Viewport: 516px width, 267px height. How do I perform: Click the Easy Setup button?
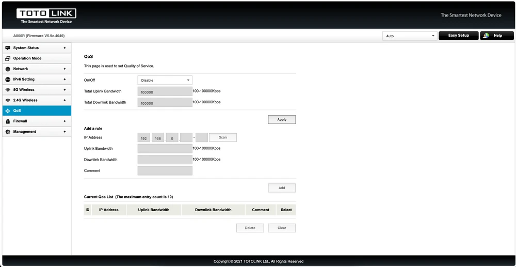pos(458,36)
